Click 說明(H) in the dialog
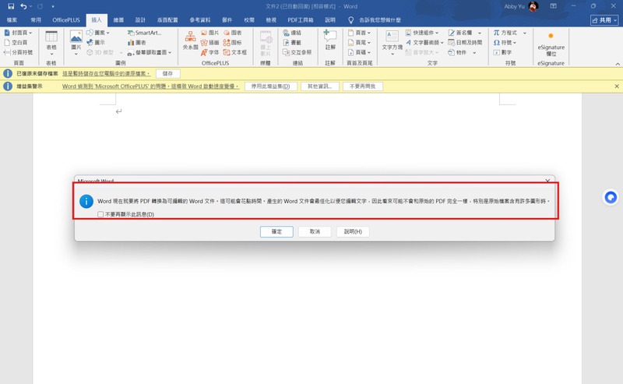The image size is (623, 384). (x=353, y=231)
